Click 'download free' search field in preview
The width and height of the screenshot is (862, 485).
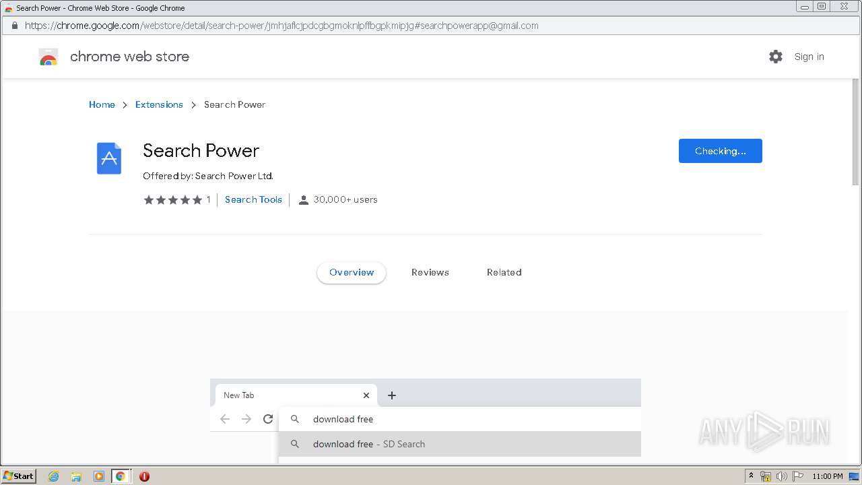tap(459, 419)
